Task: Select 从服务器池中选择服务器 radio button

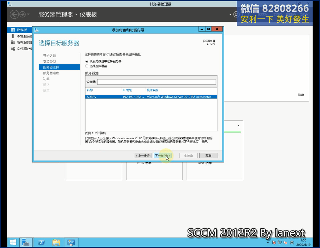Action: 87,61
